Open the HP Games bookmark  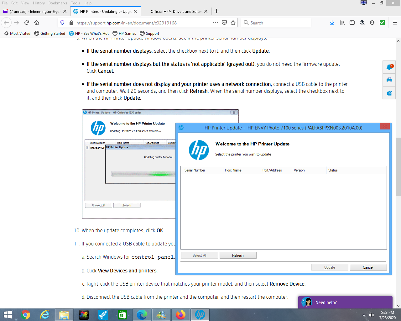(124, 33)
